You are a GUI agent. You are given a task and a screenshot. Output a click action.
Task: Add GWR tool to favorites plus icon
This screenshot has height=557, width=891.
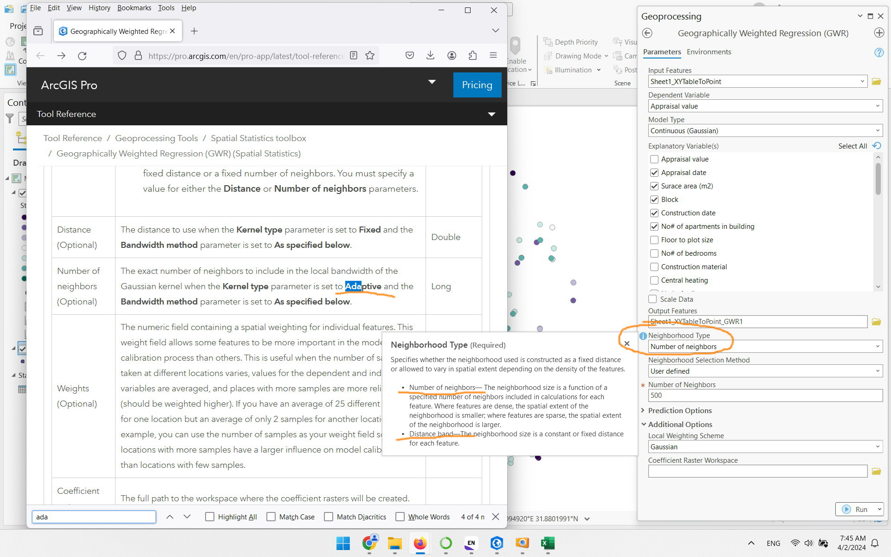[879, 33]
